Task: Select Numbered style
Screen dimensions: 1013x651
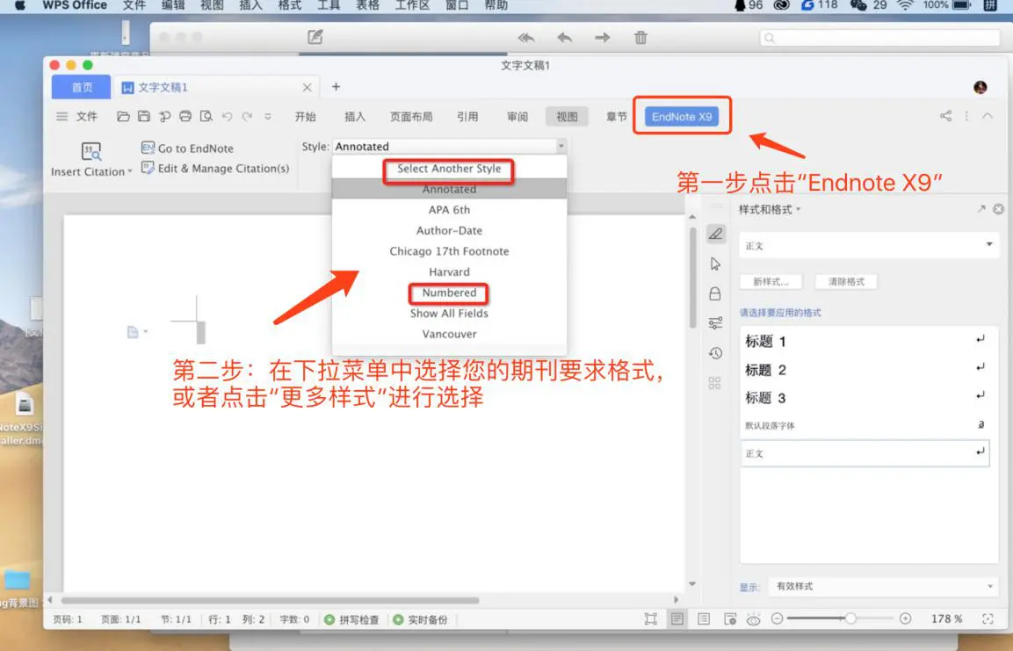Action: coord(449,293)
